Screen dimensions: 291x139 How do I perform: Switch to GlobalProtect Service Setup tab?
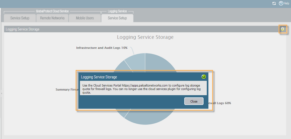pyautogui.click(x=20, y=18)
